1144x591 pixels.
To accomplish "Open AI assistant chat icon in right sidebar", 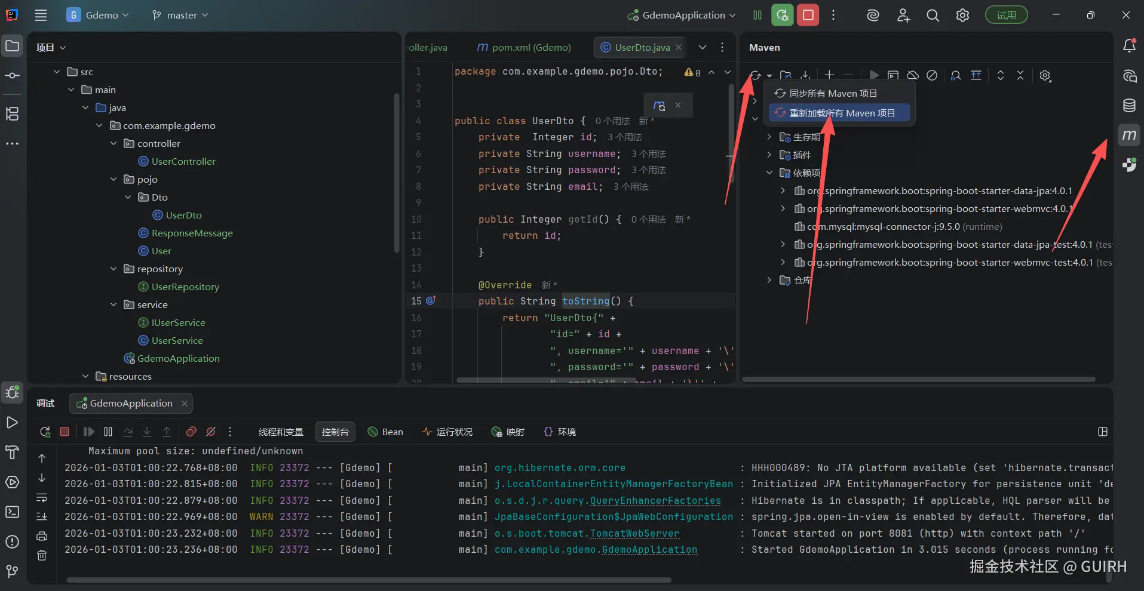I will tap(1129, 76).
